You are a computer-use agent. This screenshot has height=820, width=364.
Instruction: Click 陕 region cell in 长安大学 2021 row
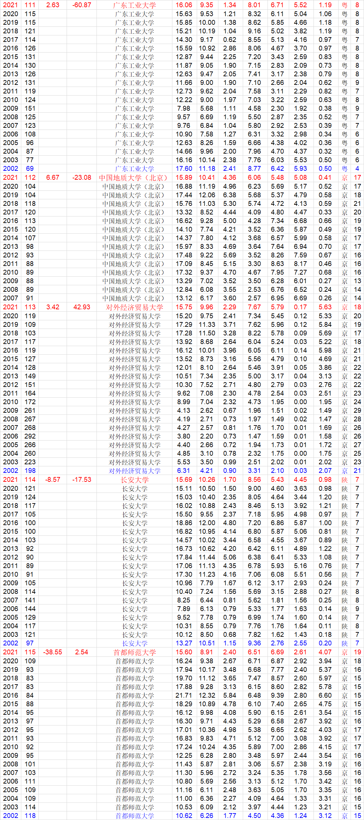[345, 480]
